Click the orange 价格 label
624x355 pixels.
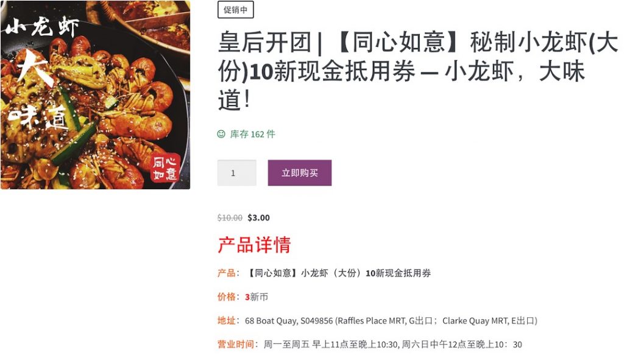coord(226,297)
